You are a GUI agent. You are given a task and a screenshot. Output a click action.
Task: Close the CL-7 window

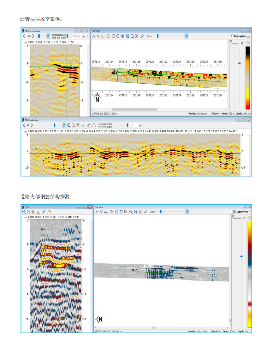click(90, 207)
